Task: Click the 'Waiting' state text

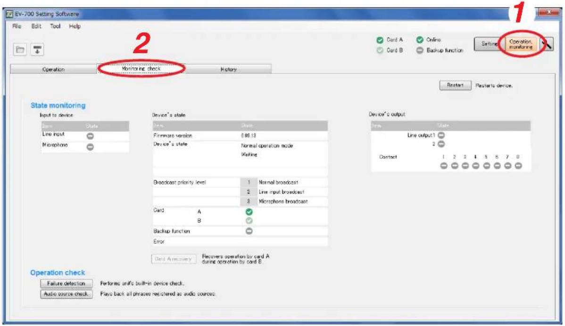Action: (249, 155)
